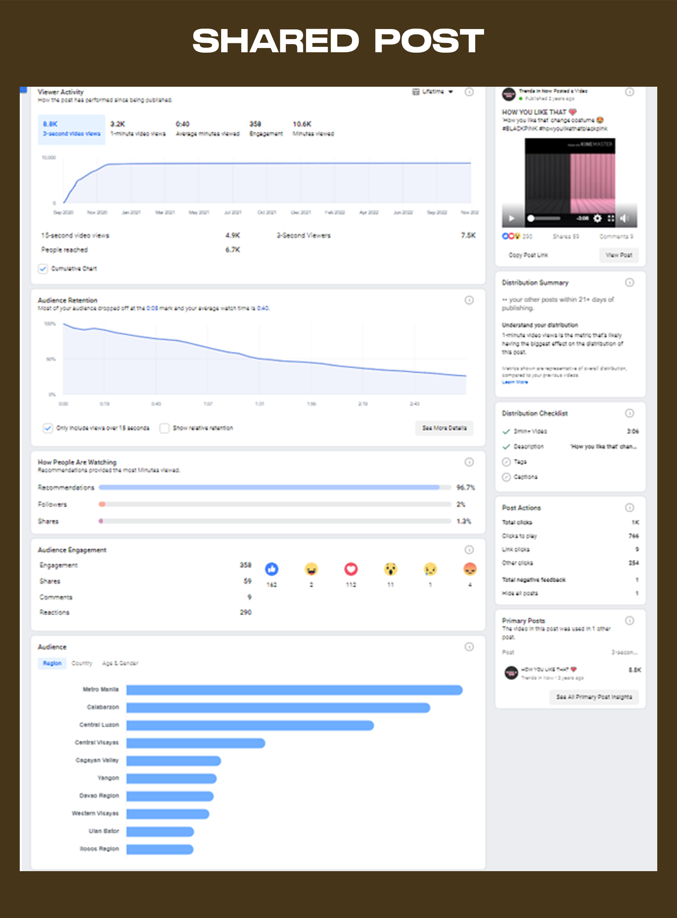Open the Lifetime date range dropdown
The width and height of the screenshot is (677, 918).
coord(433,92)
